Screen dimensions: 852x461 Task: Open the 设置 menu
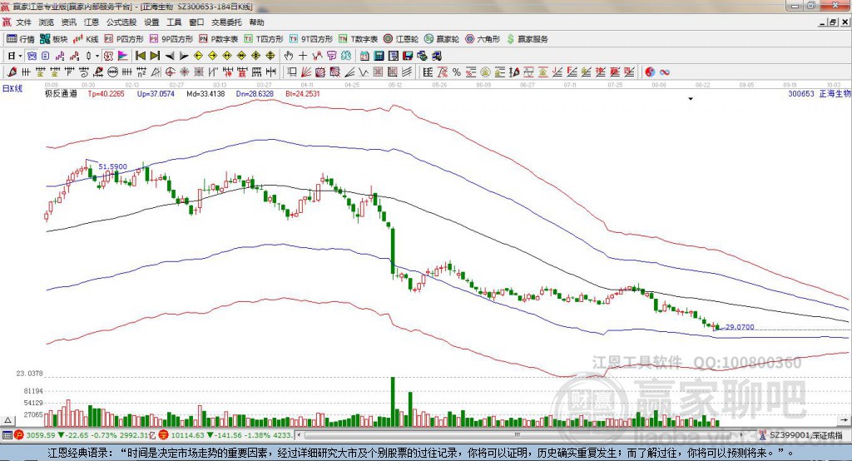(x=151, y=22)
